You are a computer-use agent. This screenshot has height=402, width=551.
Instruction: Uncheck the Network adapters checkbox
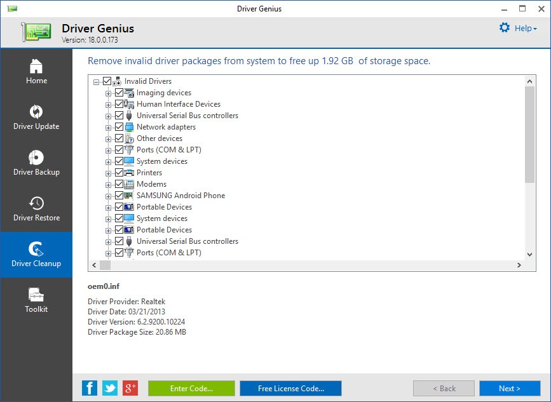click(119, 127)
